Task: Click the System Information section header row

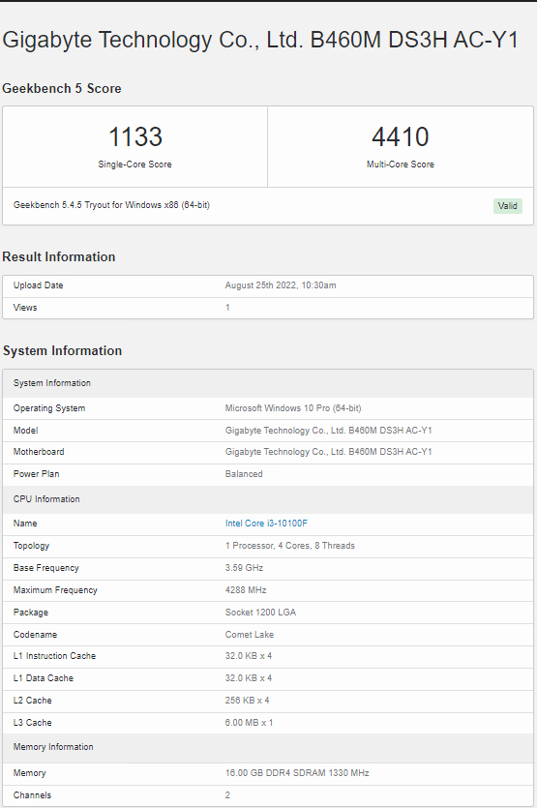Action: pyautogui.click(x=268, y=383)
